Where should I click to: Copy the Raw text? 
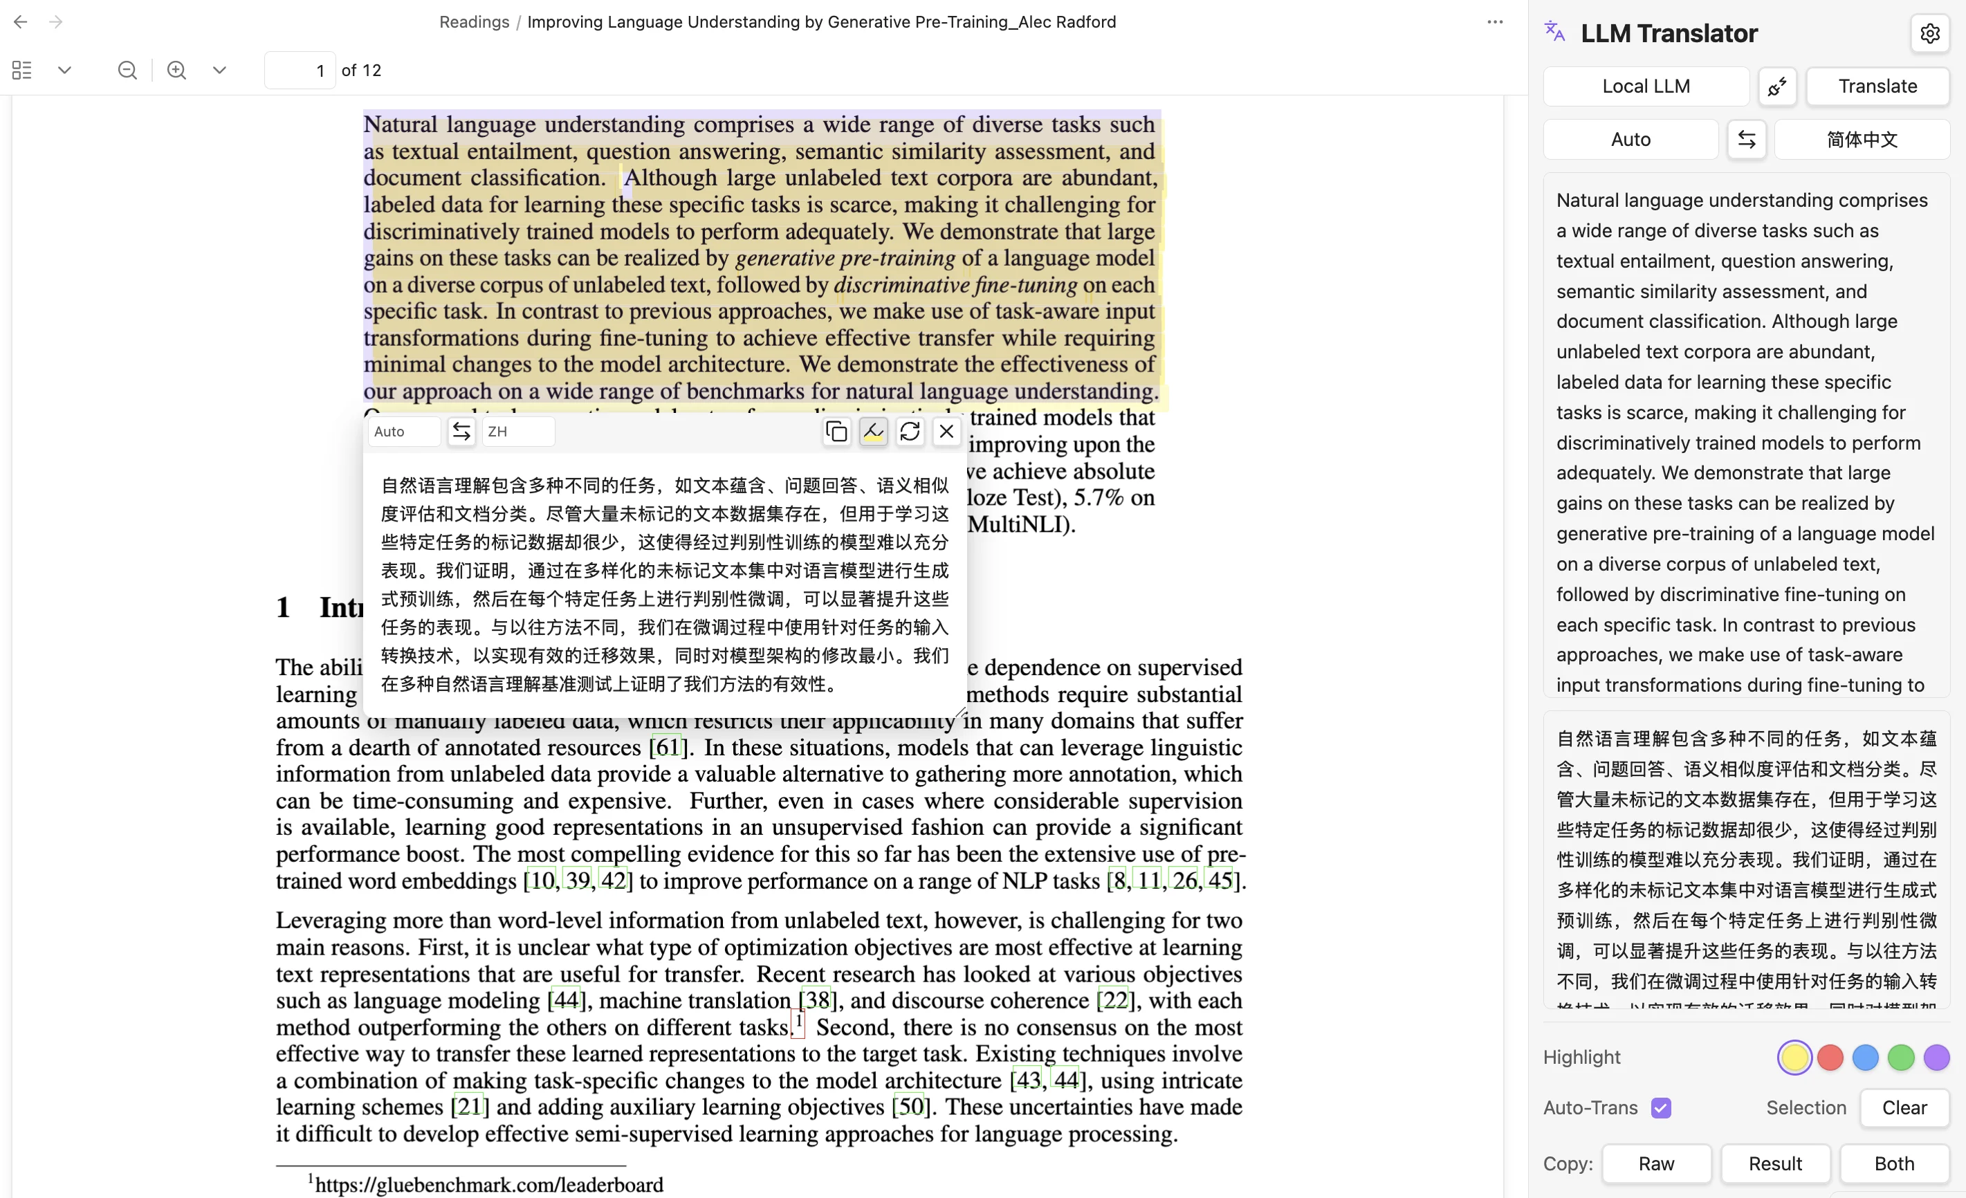coord(1656,1163)
